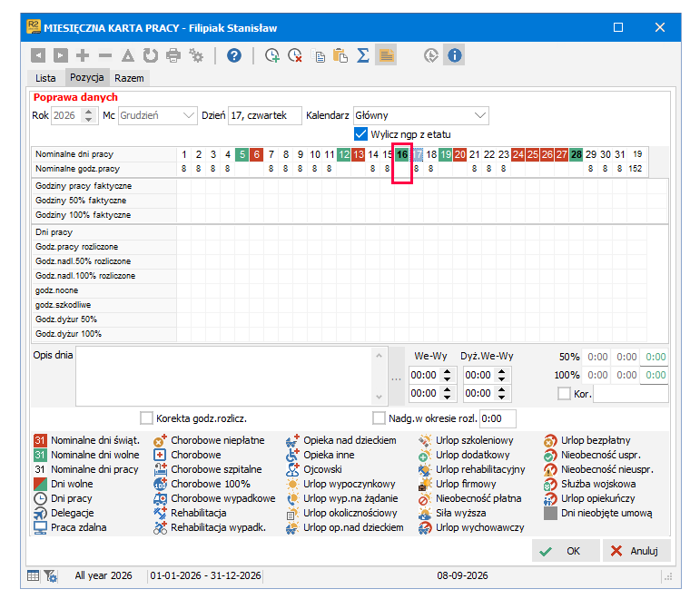Viewport: 690px width, 609px height.
Task: Cancel with the Anuluj button
Action: 636,551
